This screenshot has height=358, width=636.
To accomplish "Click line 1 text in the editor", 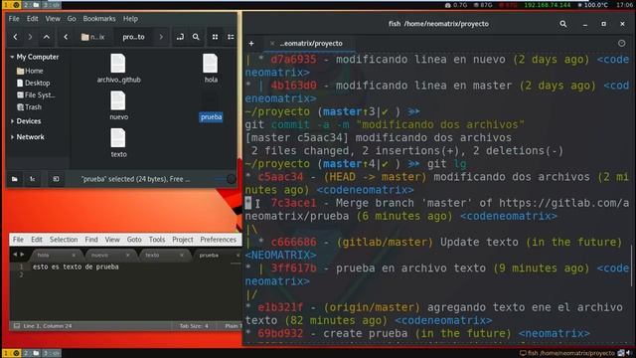I will click(76, 268).
